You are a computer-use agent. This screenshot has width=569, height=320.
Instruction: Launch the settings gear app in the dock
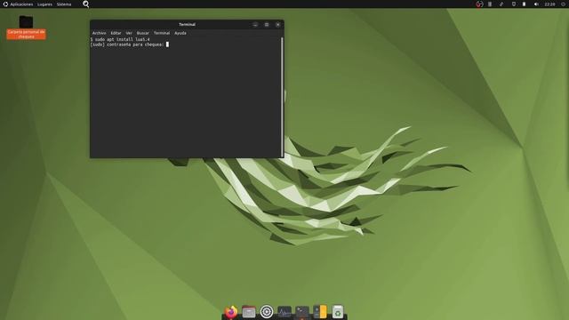pos(267,312)
